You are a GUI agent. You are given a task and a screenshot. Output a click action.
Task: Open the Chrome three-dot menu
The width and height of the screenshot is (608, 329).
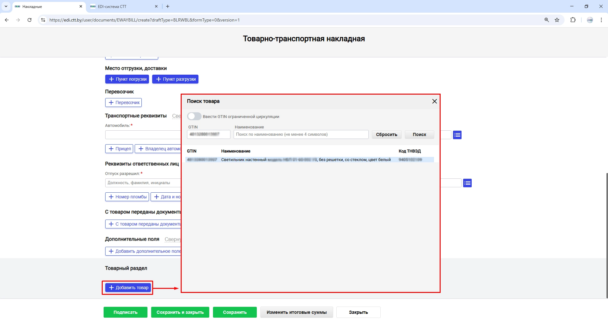(601, 20)
